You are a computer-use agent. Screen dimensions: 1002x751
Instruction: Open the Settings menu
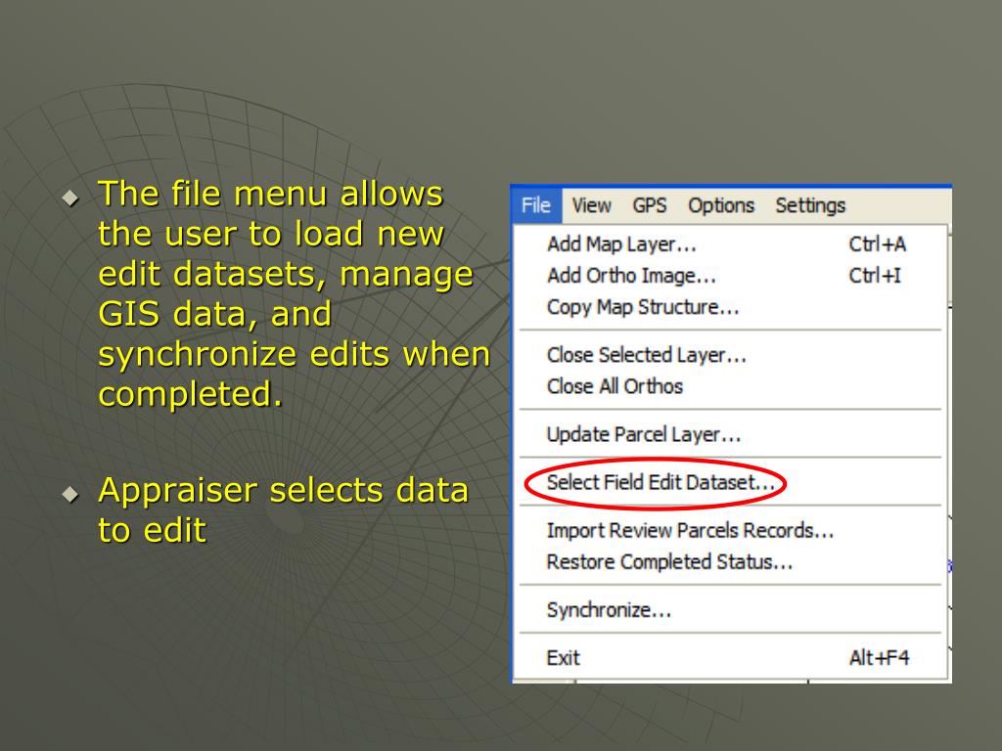pos(810,205)
